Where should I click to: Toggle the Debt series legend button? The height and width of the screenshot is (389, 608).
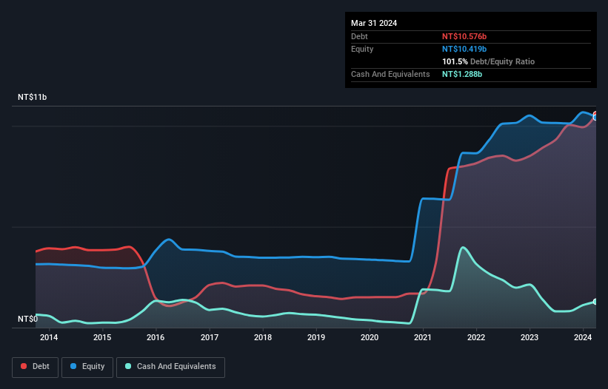click(35, 367)
